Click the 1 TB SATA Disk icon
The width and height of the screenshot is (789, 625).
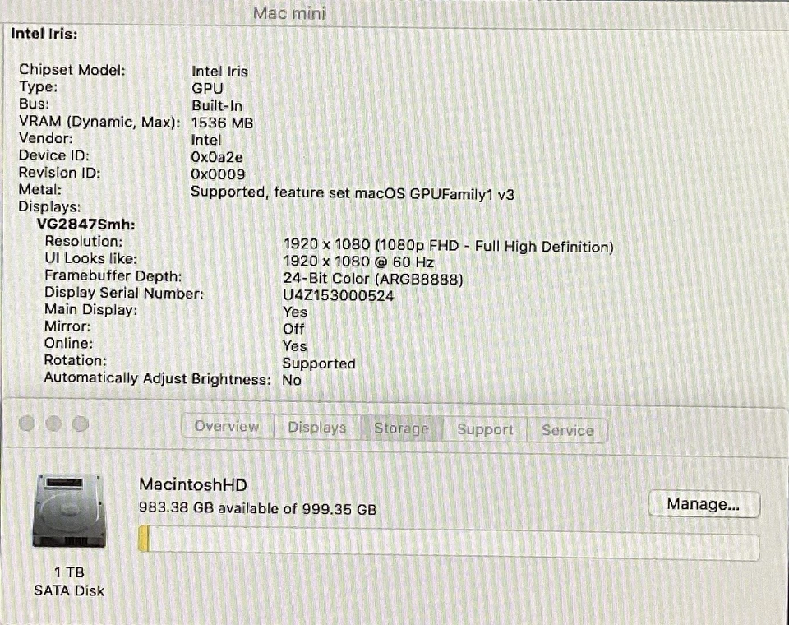point(69,510)
